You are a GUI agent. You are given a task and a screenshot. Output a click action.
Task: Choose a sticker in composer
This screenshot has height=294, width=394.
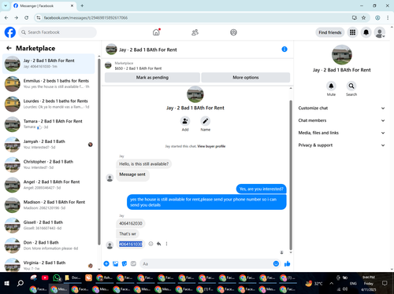click(x=125, y=263)
